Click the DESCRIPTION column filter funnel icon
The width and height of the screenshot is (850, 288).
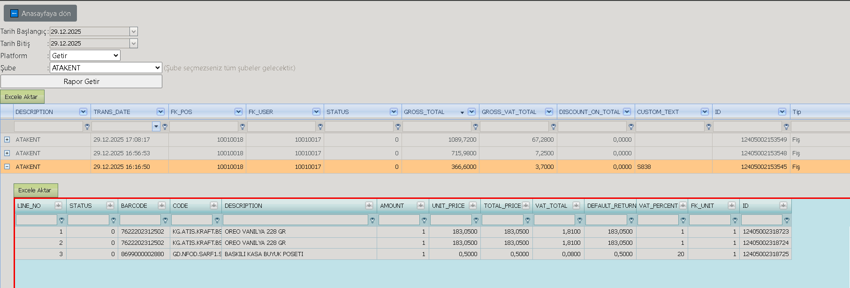(87, 127)
